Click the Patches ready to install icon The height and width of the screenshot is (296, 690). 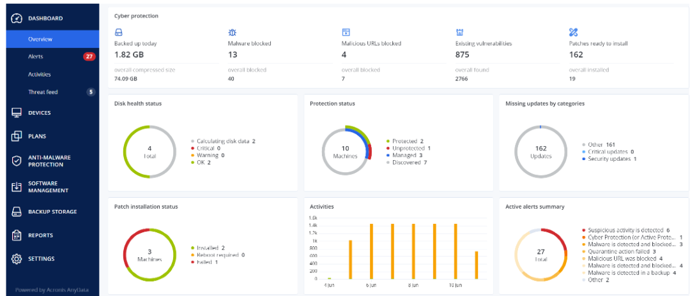coord(574,32)
